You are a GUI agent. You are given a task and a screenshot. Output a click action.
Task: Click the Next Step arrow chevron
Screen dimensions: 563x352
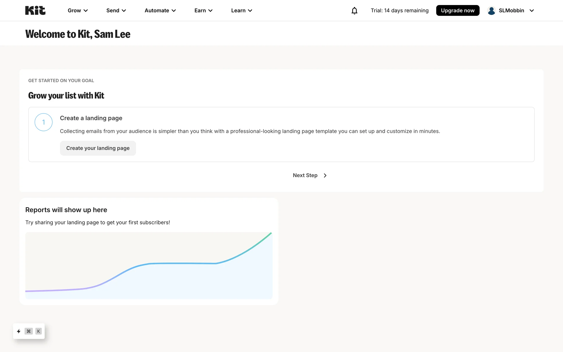pyautogui.click(x=325, y=175)
